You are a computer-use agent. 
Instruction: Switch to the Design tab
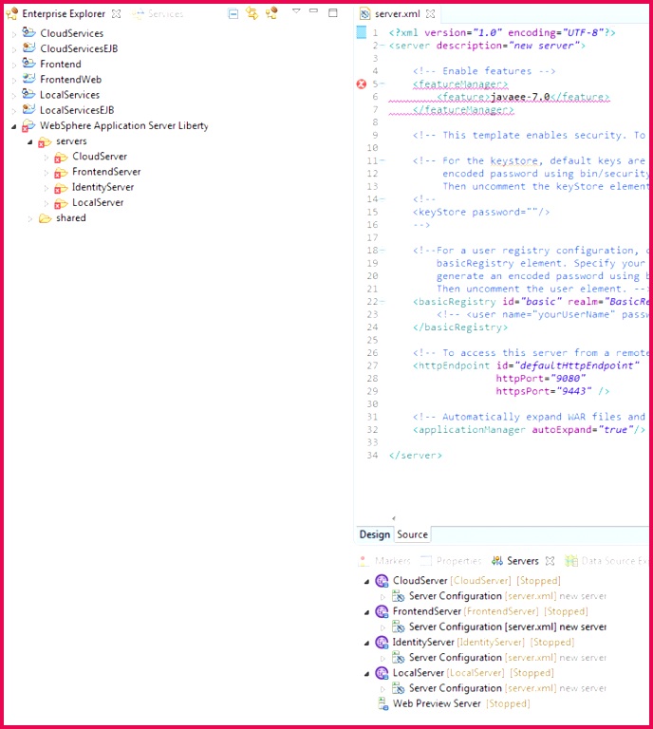tap(375, 534)
